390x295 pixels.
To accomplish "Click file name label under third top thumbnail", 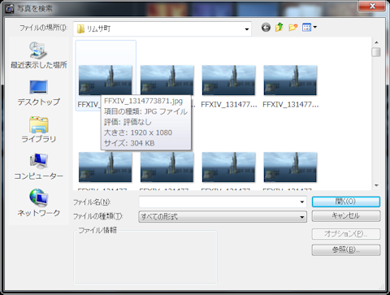I will pyautogui.click(x=229, y=105).
